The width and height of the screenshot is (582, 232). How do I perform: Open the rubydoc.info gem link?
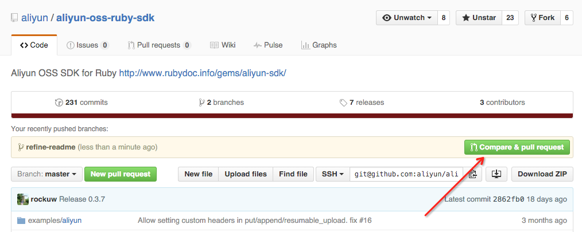coord(202,73)
